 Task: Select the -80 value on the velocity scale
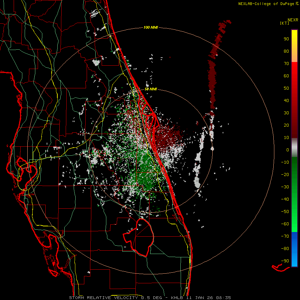tap(285, 249)
